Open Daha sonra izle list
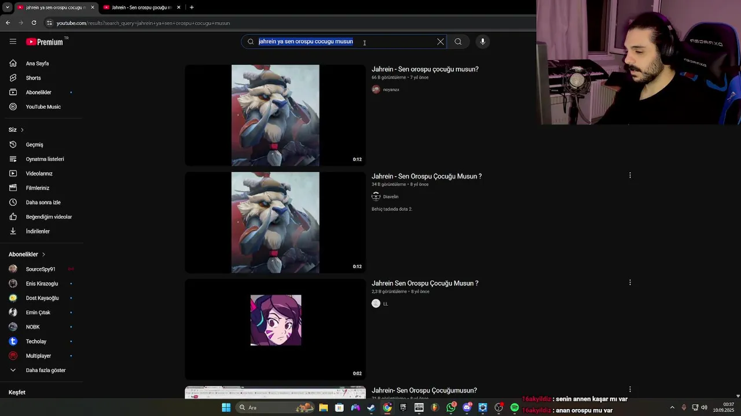 point(42,202)
